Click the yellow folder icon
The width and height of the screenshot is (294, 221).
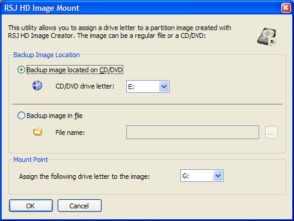tap(37, 132)
